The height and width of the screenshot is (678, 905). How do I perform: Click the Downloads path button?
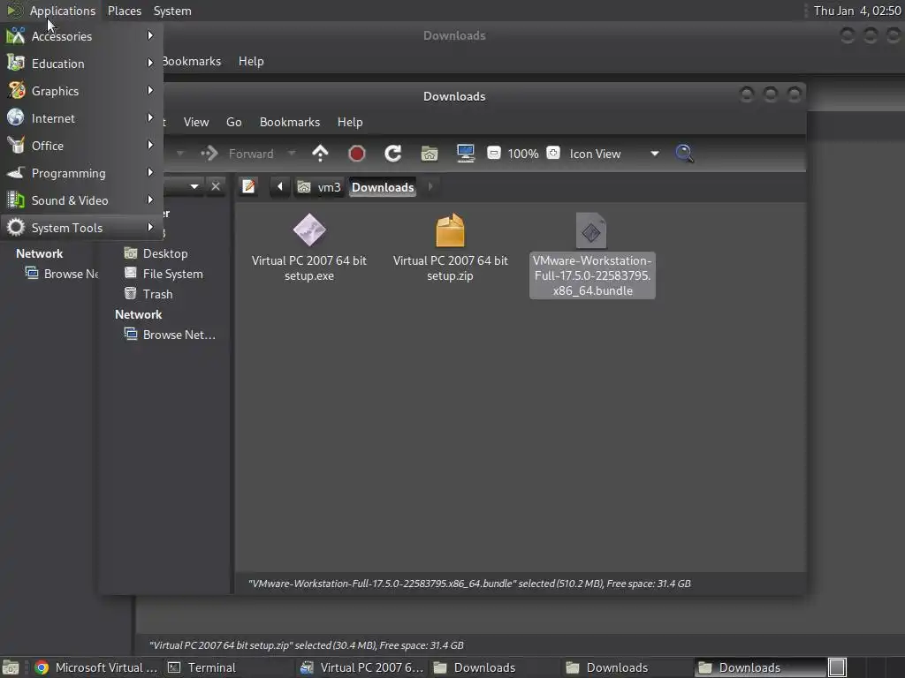click(x=383, y=187)
